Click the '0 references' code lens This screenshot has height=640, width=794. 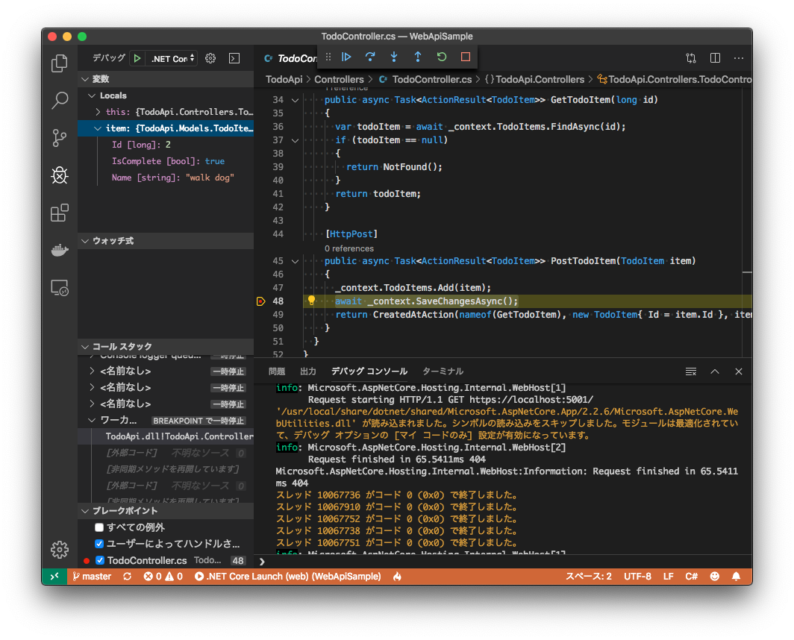pos(349,248)
